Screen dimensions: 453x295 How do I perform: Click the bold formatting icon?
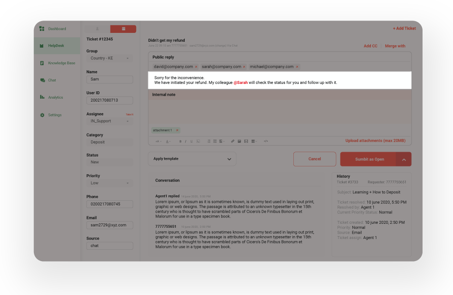180,141
